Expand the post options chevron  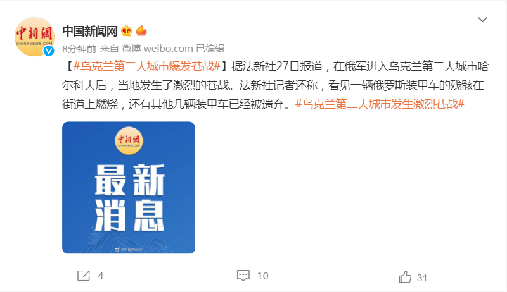click(482, 20)
